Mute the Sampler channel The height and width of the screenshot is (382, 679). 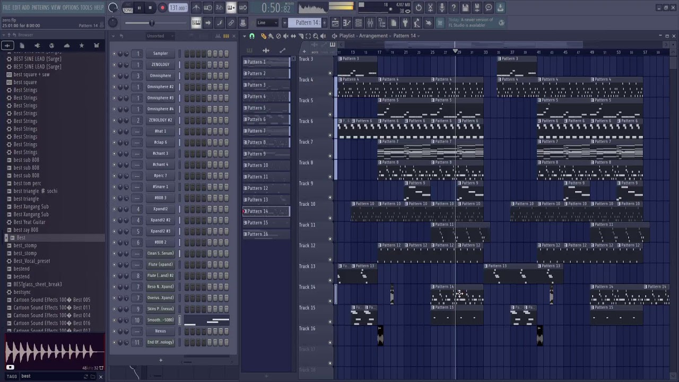click(114, 54)
